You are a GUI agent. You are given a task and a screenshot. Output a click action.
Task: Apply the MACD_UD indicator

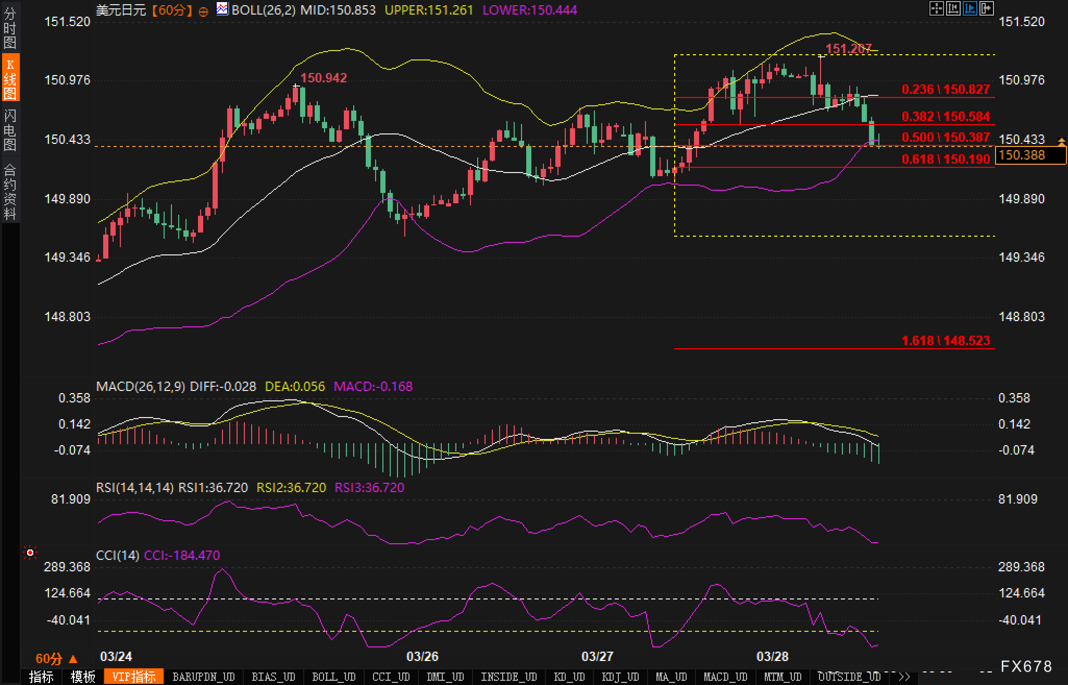point(726,677)
